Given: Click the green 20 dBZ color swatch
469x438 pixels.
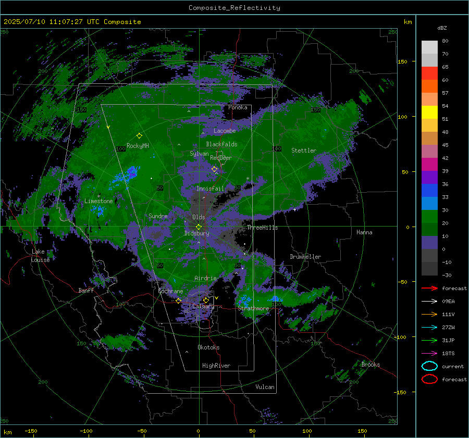Looking at the screenshot, I should 429,217.
